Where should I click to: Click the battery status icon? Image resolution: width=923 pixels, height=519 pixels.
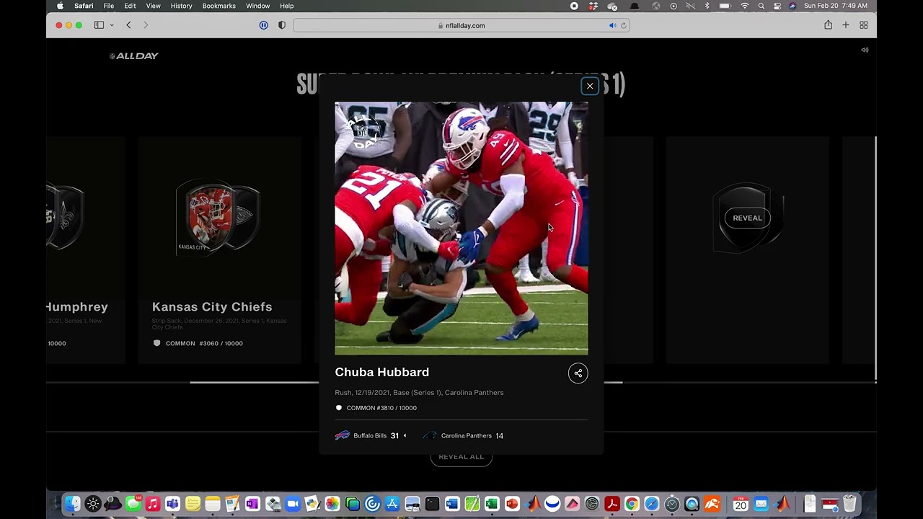tap(725, 6)
